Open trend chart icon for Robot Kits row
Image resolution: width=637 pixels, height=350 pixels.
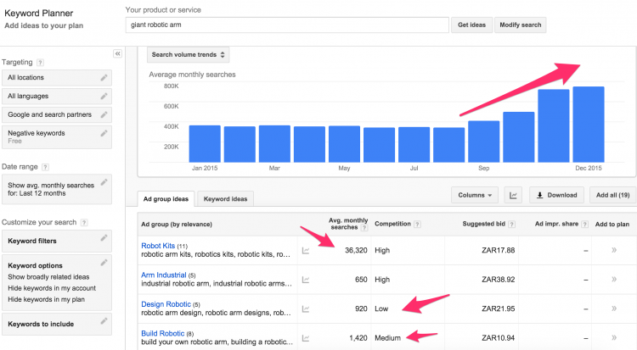click(x=306, y=250)
